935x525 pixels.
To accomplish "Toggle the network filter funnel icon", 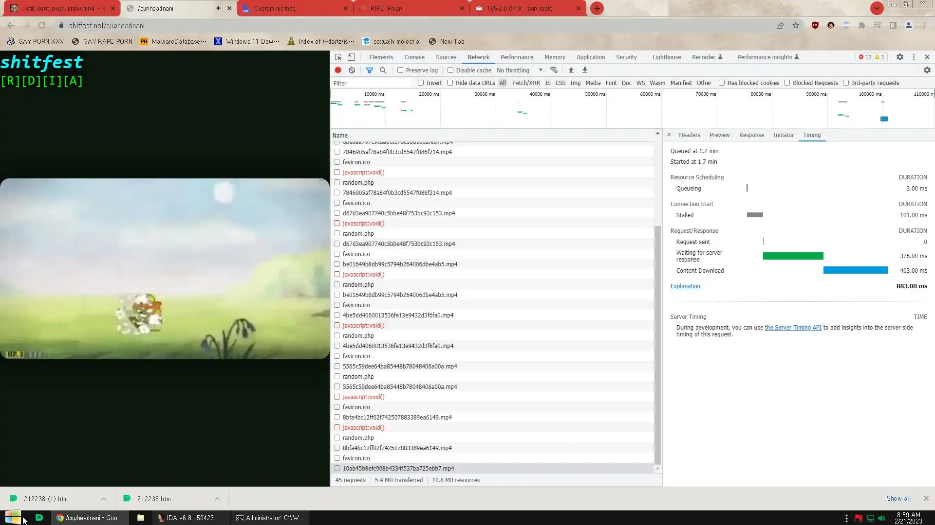I will pyautogui.click(x=369, y=70).
